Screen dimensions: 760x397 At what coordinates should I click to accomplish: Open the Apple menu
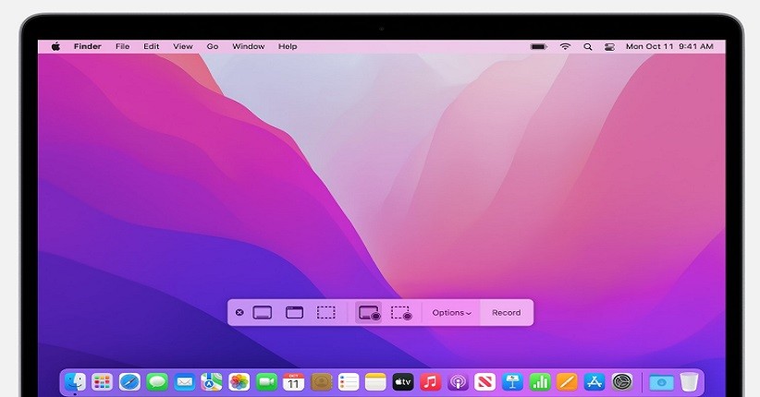coord(55,46)
